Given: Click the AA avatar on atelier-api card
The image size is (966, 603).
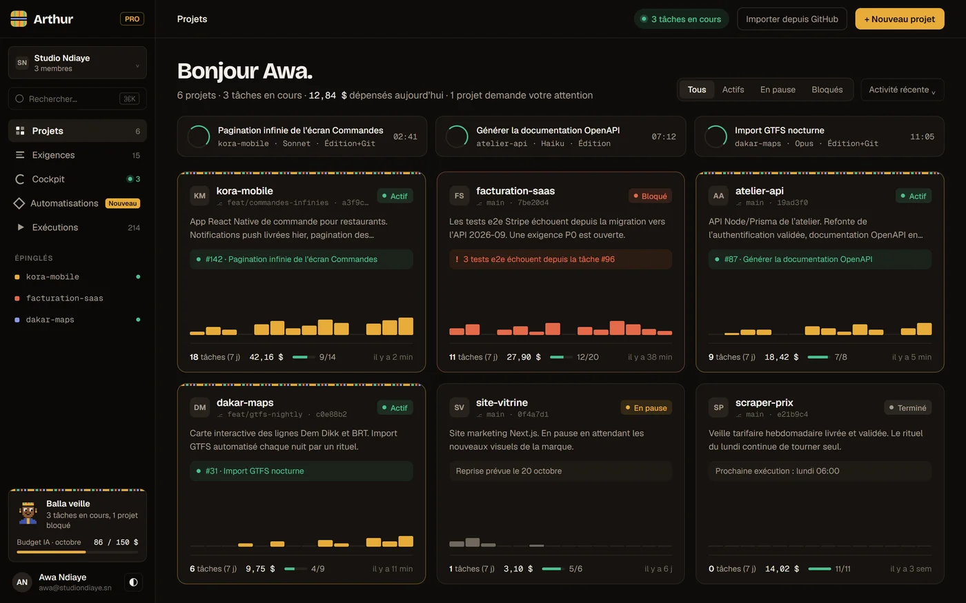Looking at the screenshot, I should point(718,196).
